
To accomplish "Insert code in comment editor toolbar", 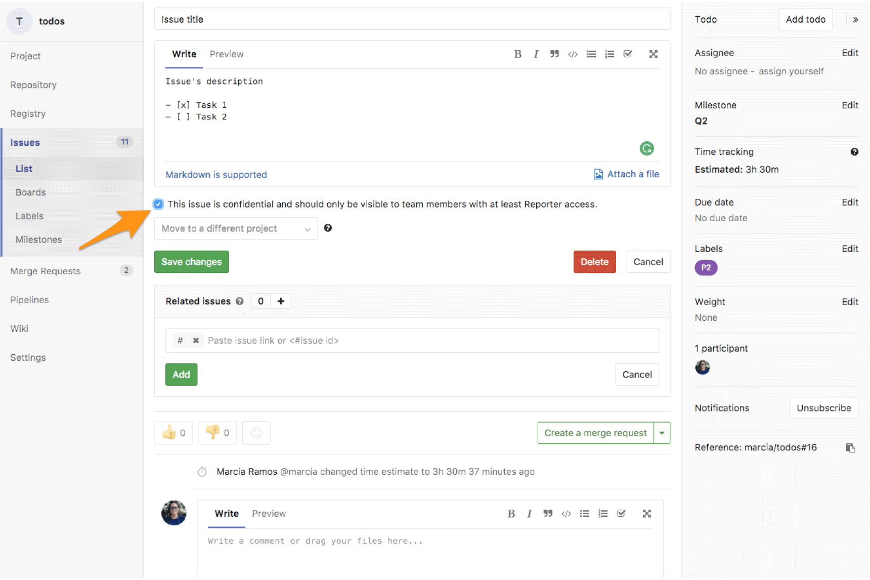I will click(566, 514).
